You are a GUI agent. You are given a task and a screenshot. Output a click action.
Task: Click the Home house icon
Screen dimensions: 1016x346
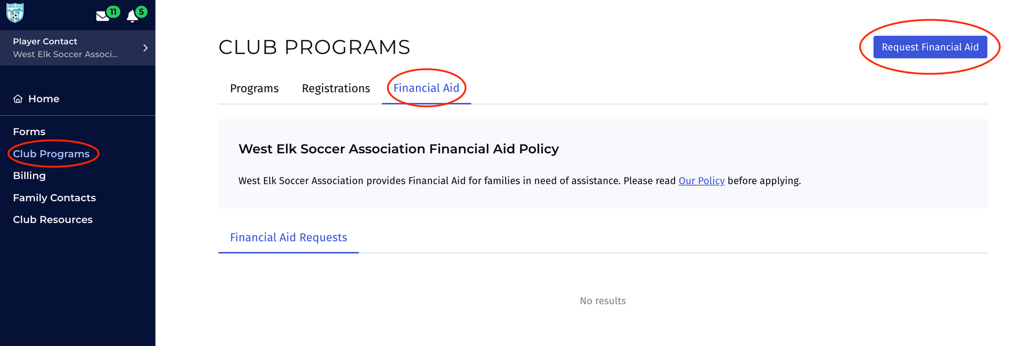[18, 99]
